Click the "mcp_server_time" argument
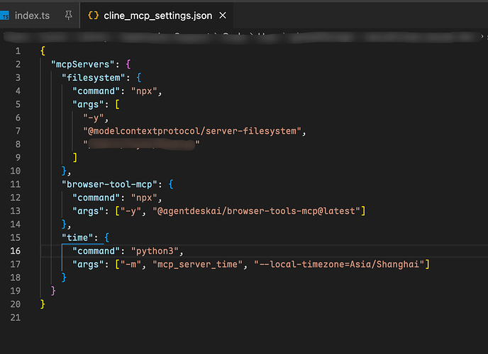Image resolution: width=488 pixels, height=354 pixels. (x=197, y=264)
